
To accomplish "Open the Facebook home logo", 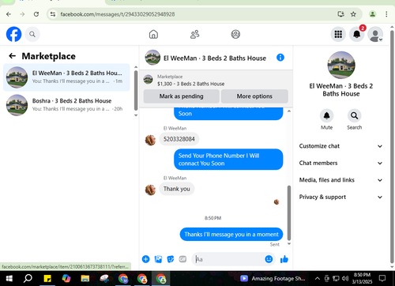I will click(x=13, y=34).
